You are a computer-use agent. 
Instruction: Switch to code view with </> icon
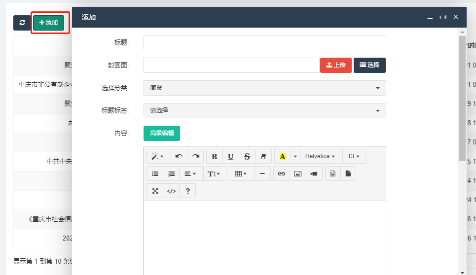coord(171,191)
